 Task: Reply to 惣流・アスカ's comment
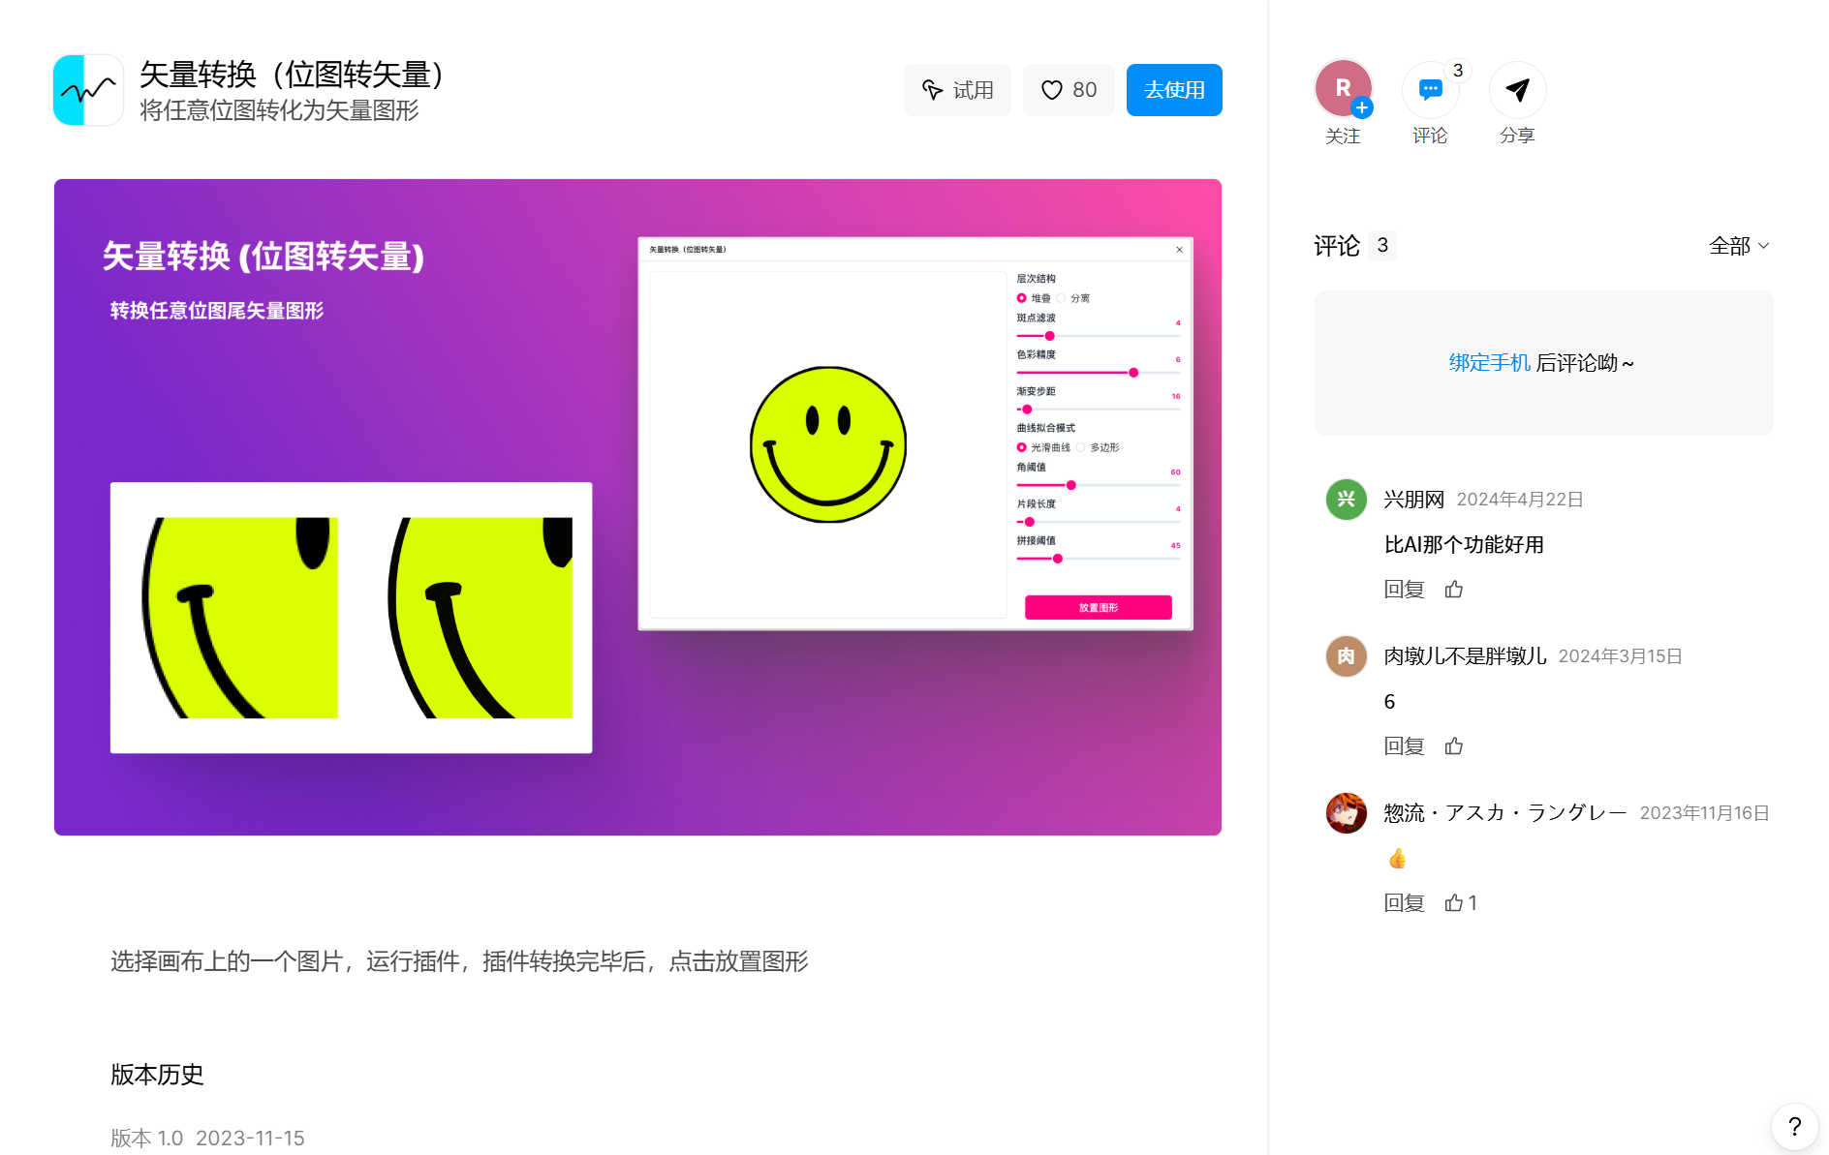click(1404, 903)
